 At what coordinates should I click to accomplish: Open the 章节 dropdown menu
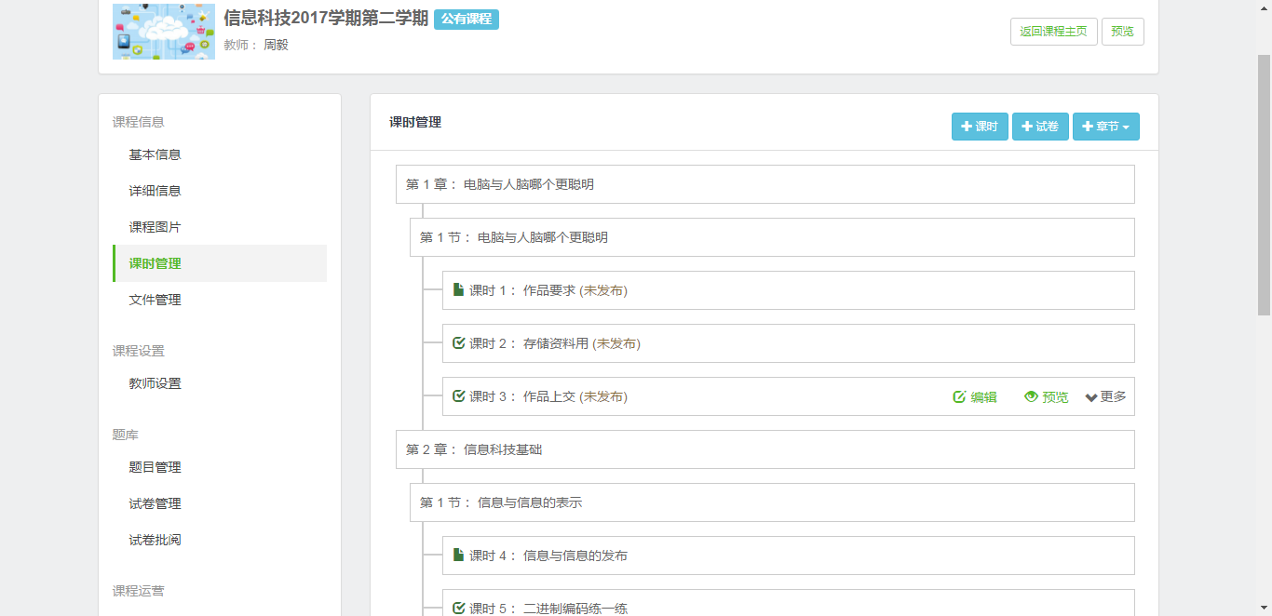pyautogui.click(x=1105, y=127)
